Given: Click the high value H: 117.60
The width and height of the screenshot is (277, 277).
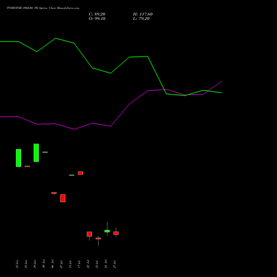Looking at the screenshot, I should (x=143, y=14).
